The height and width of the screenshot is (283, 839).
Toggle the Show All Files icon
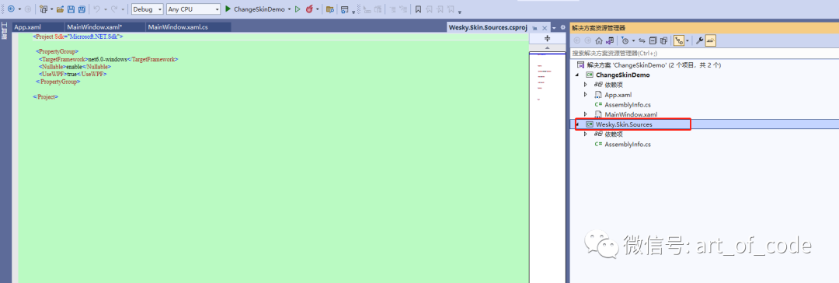point(663,40)
